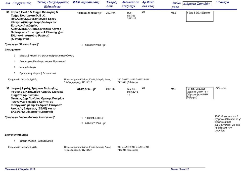Select 'Ιατρική Φυσική - Ακτινοφυσική' specialization row
Viewport: 241px width, 171px height.
click(x=36, y=141)
